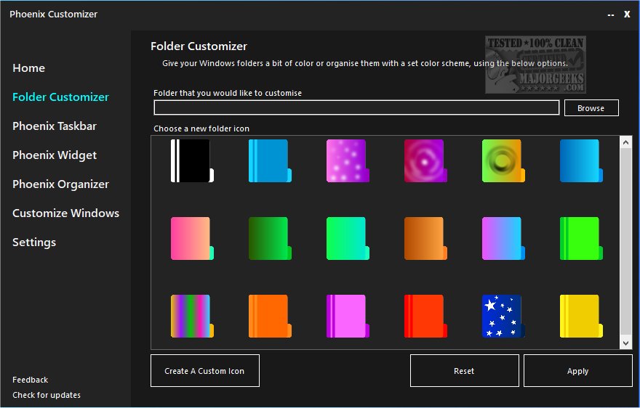Select the black folder icon with white stripes
The width and height of the screenshot is (640, 408).
(192, 160)
